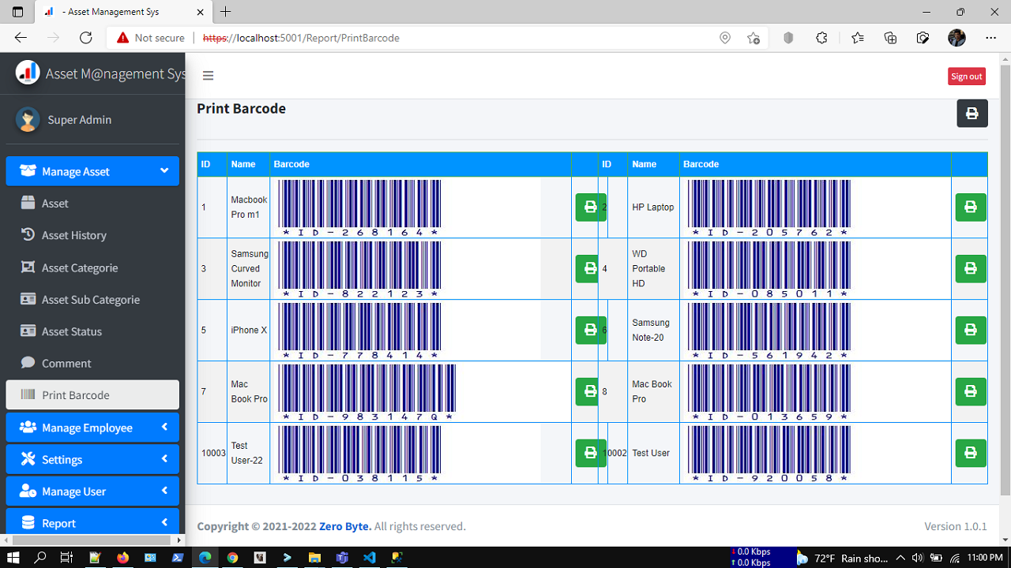Click the HP Laptop name cell
1011x568 pixels.
pos(653,207)
